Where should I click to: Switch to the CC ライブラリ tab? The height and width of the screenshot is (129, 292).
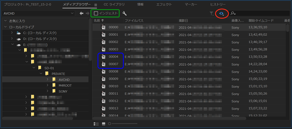click(x=114, y=4)
